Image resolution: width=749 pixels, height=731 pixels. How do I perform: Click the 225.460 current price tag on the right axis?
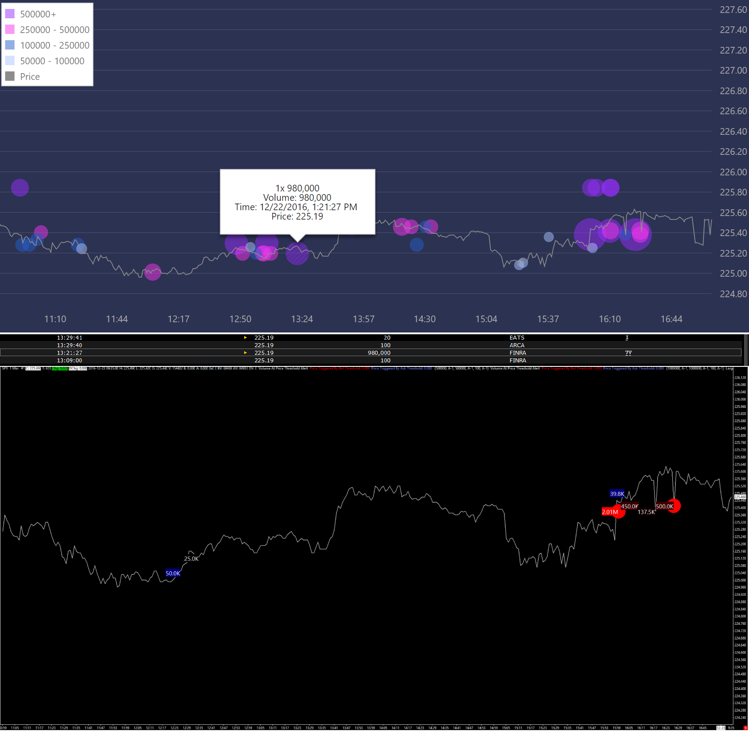[x=740, y=497]
